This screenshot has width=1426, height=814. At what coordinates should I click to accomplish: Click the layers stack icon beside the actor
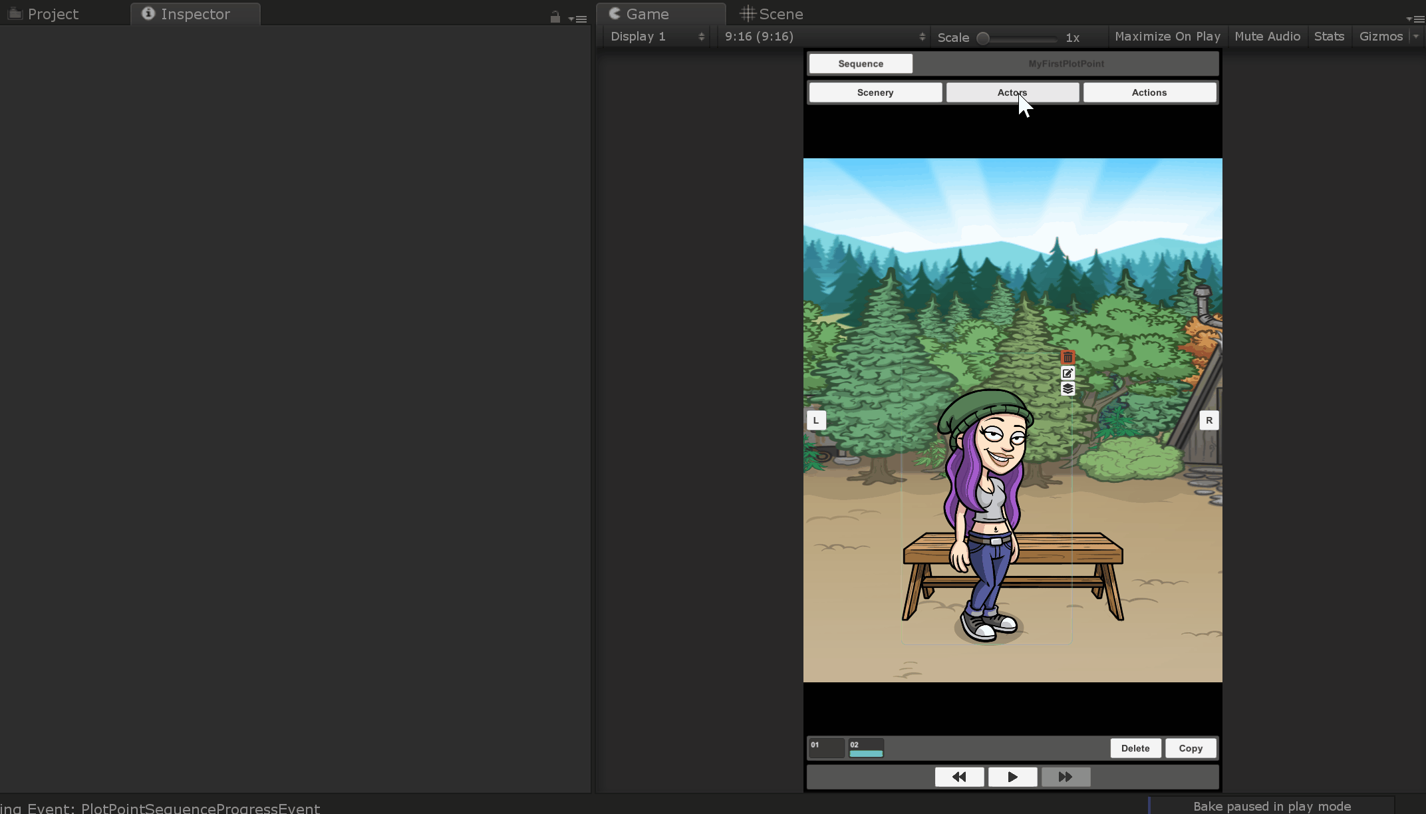point(1068,389)
